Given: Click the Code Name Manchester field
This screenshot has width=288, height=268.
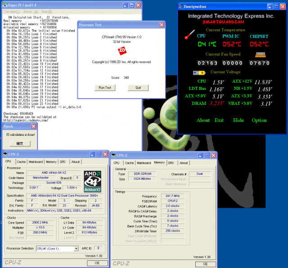Looking at the screenshot, I should (x=41, y=178).
